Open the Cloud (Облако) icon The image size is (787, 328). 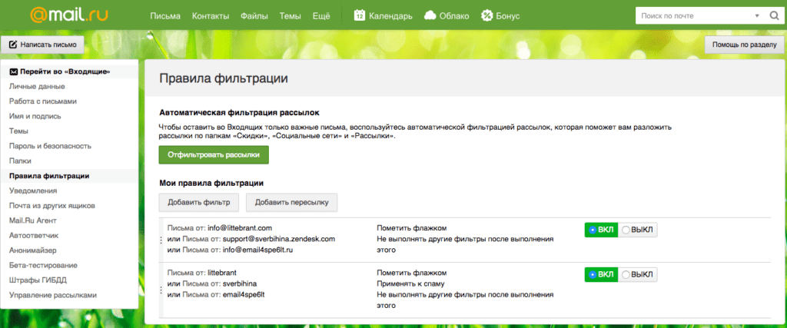coord(430,15)
